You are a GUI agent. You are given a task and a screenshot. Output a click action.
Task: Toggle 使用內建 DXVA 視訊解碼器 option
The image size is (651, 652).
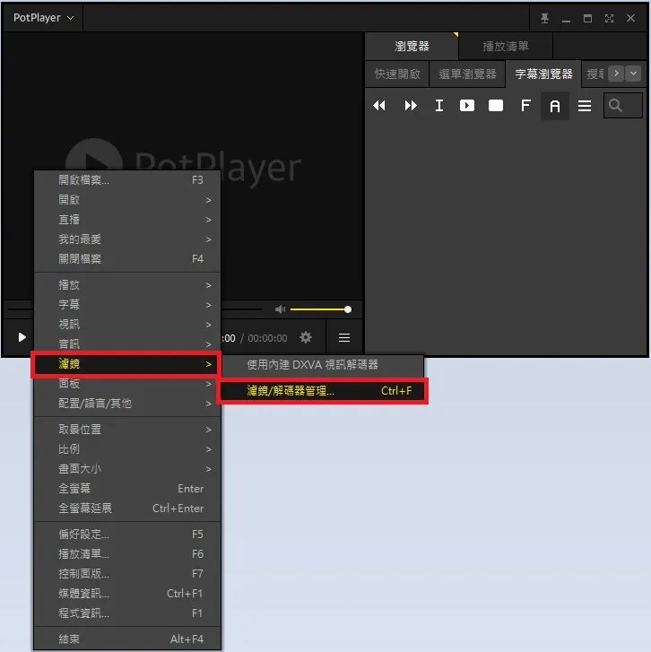(x=323, y=365)
